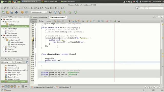
Task: Click the Shift Line Right editor icon
Action: (x=102, y=21)
